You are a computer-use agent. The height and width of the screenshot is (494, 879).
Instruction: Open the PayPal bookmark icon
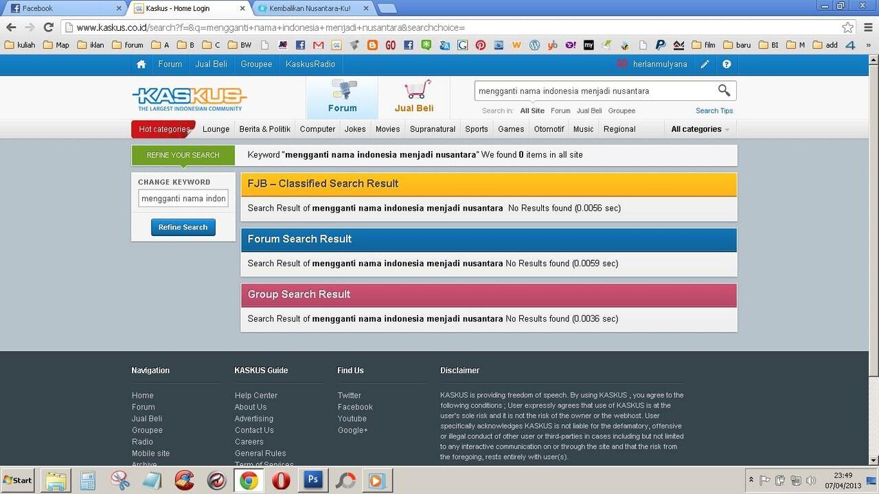point(660,45)
